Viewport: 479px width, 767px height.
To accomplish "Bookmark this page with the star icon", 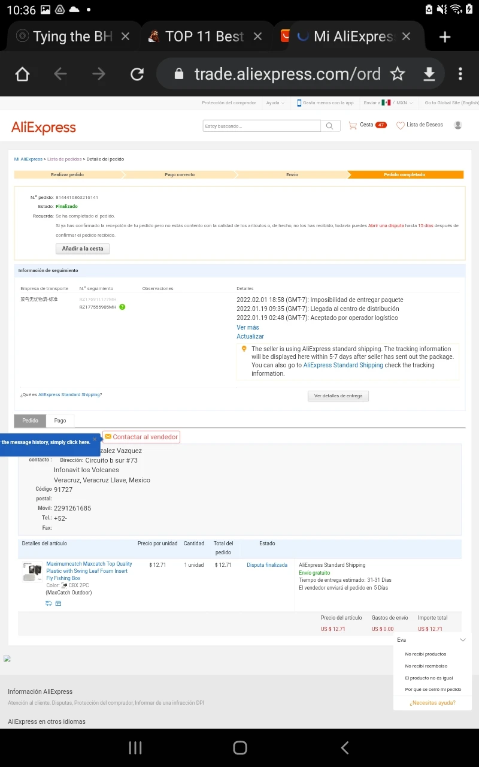I will tap(398, 74).
